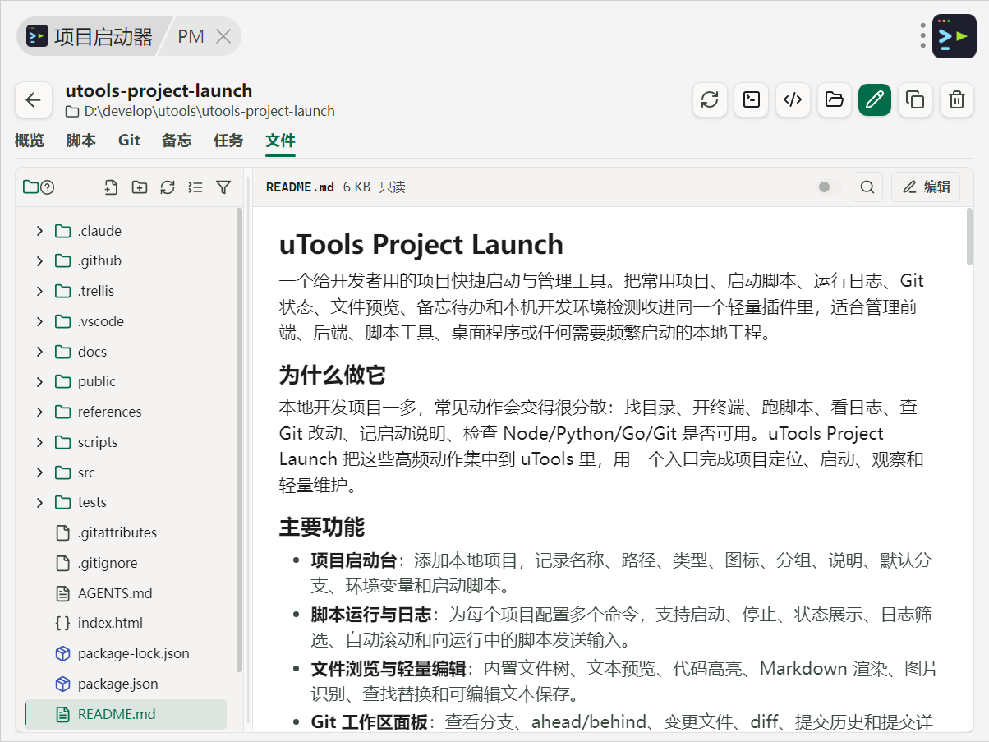Image resolution: width=989 pixels, height=742 pixels.
Task: Select the .gitignore file
Action: 126,563
